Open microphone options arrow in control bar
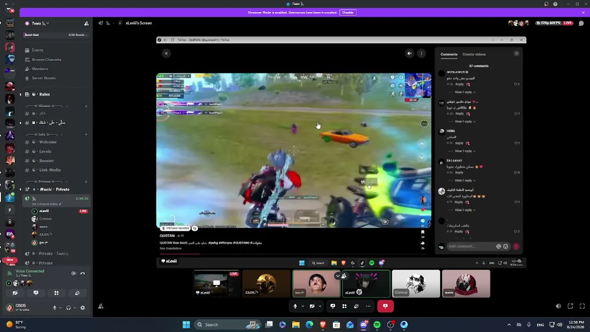 click(x=303, y=306)
